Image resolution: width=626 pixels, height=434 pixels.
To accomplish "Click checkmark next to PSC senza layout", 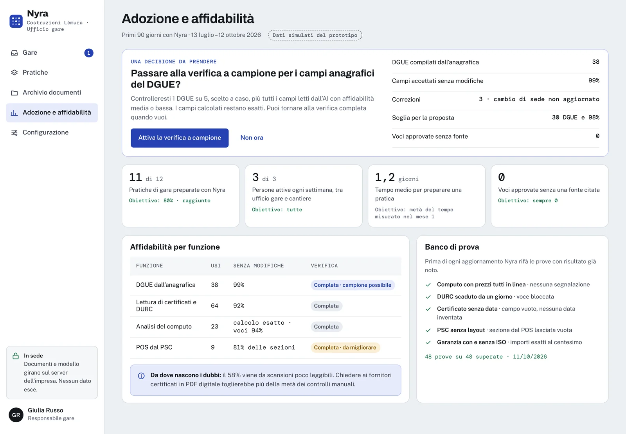I will click(x=428, y=330).
